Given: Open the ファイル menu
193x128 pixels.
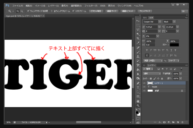Looking at the screenshot, I should click(18, 6).
